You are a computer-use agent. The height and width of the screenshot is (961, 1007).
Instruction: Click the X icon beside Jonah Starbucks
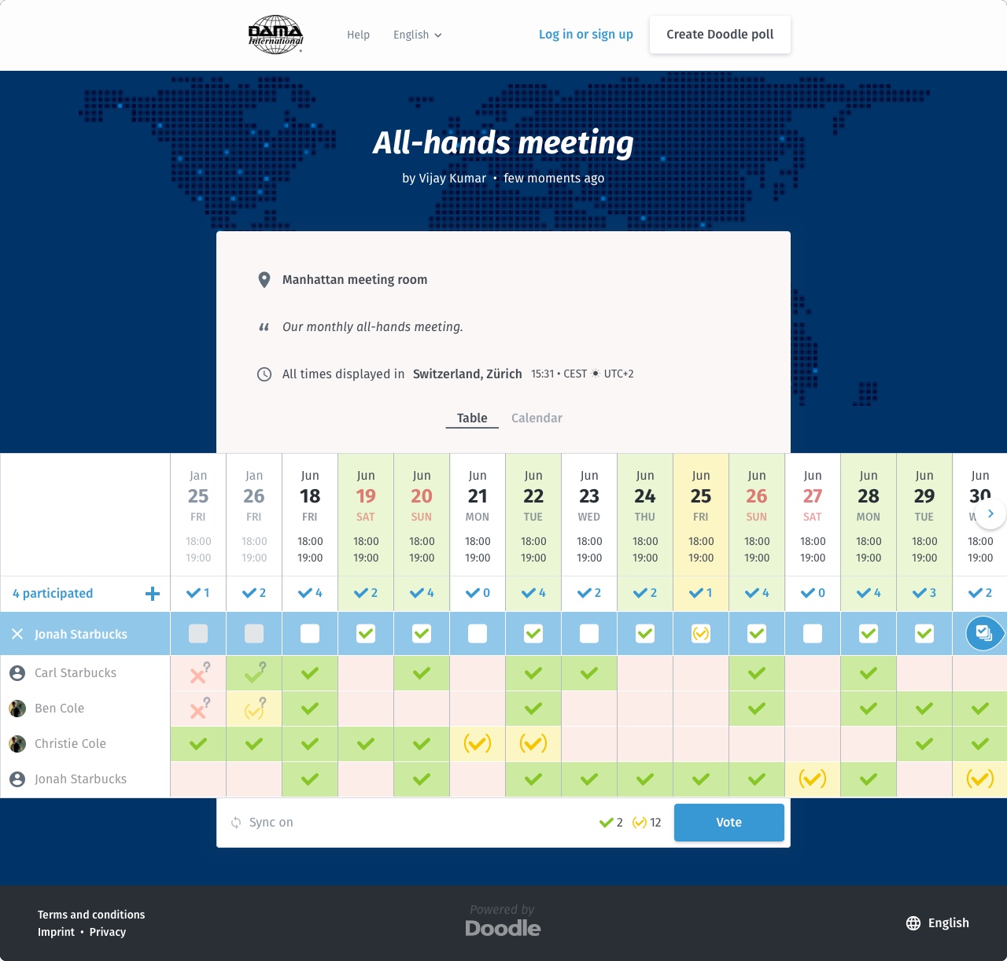[17, 634]
